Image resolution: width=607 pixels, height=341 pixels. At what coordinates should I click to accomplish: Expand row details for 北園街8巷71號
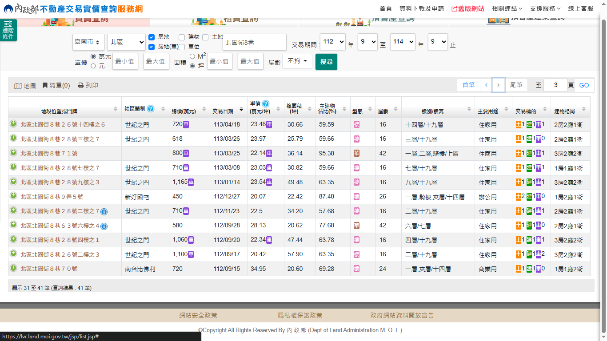click(x=13, y=153)
